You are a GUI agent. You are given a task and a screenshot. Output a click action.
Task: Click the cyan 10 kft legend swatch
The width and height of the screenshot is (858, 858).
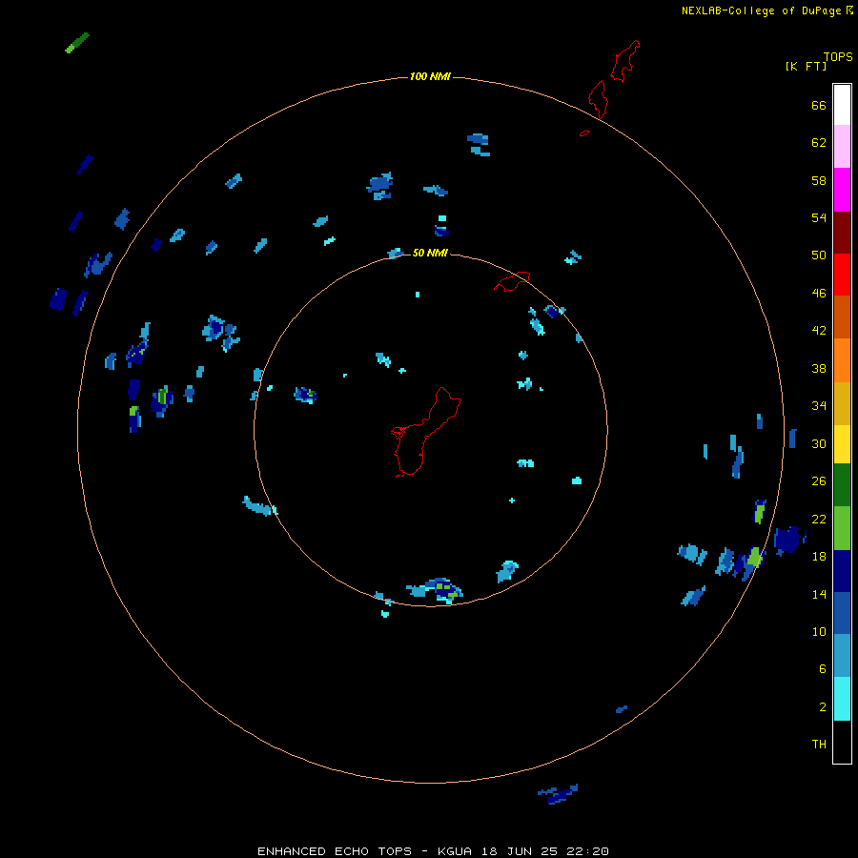[x=842, y=699]
